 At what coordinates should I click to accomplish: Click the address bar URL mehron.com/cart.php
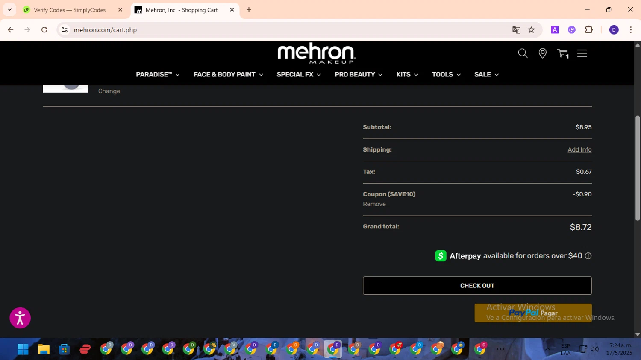[x=105, y=30]
